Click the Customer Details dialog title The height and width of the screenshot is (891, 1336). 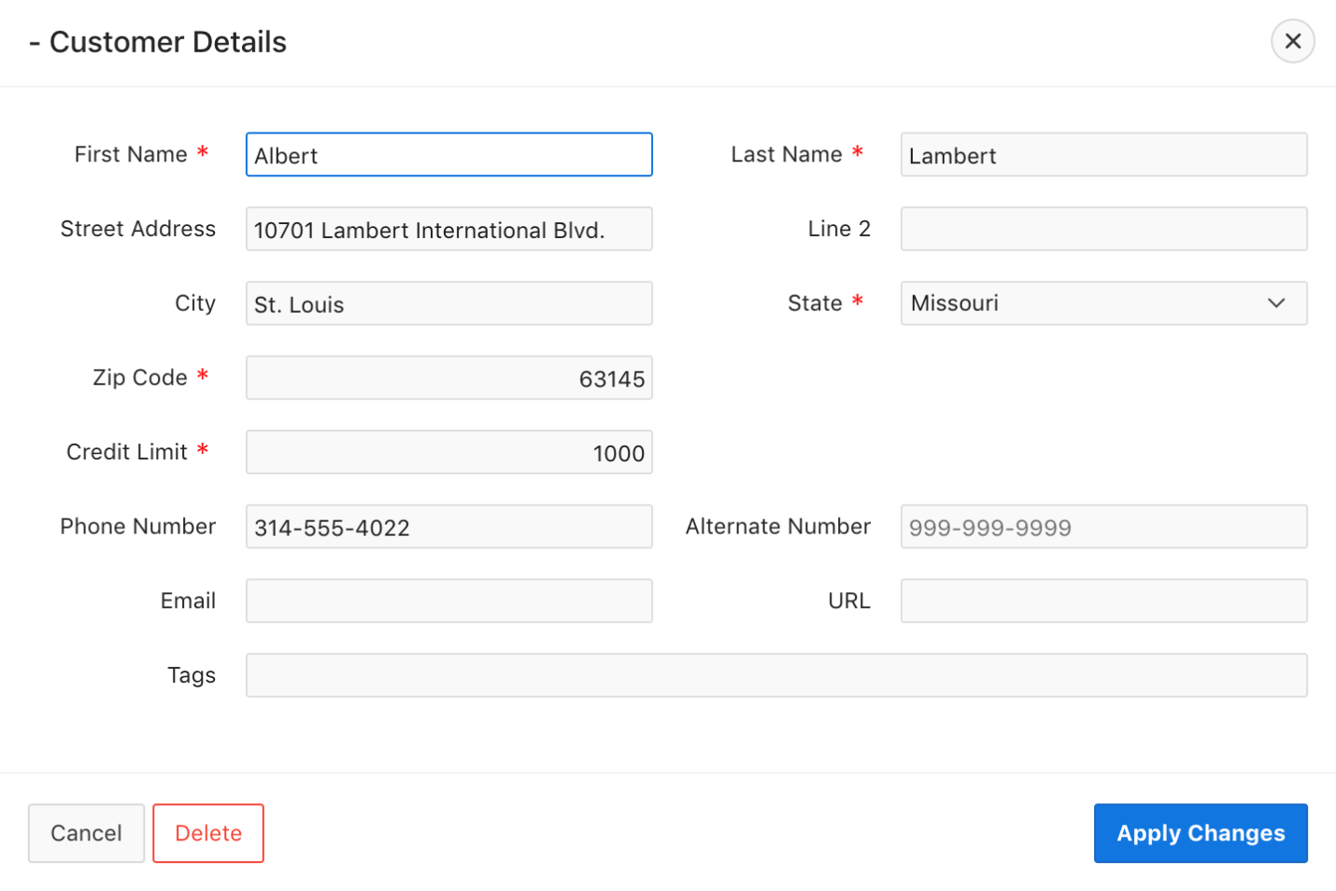coord(167,42)
